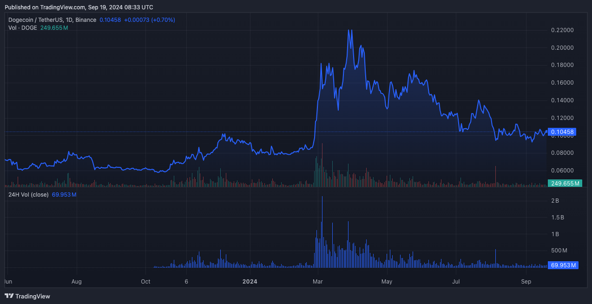Click the Mar label on time axis
592x304 pixels.
click(x=318, y=282)
